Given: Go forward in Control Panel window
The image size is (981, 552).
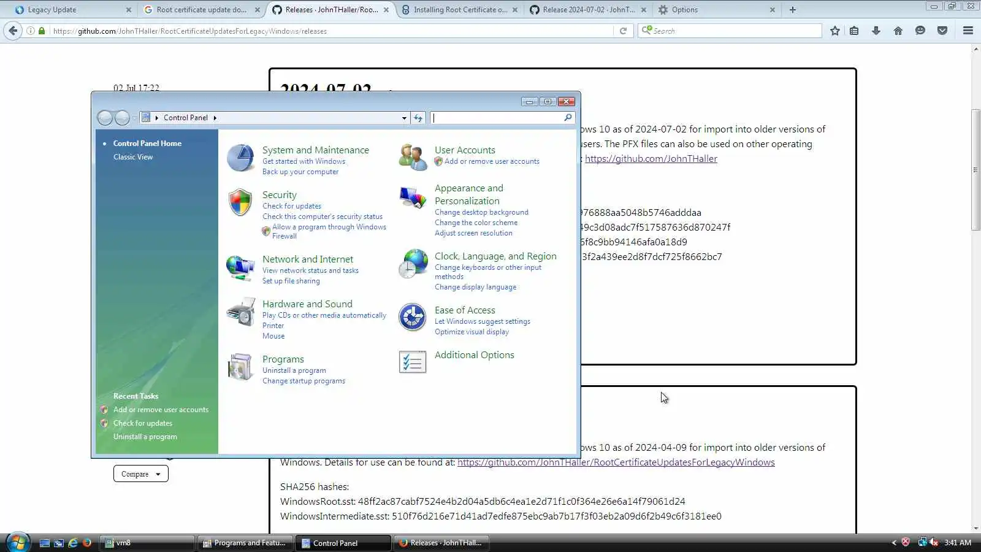Looking at the screenshot, I should click(x=122, y=118).
